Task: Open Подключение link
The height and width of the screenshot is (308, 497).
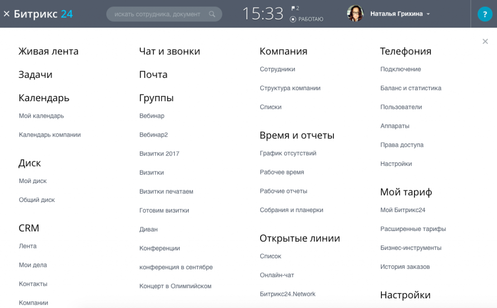Action: coord(400,69)
